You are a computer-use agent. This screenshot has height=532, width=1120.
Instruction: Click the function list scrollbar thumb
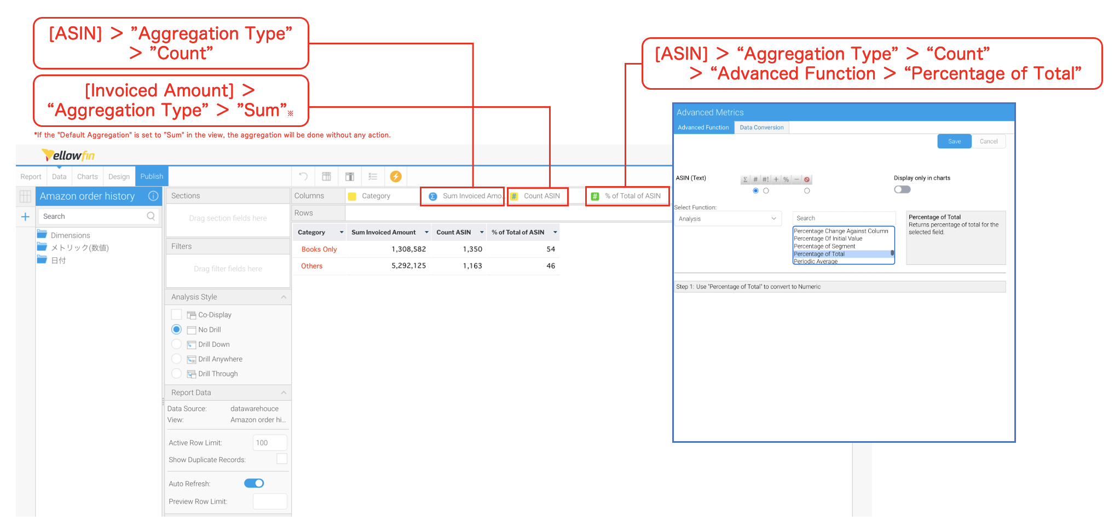[x=892, y=253]
